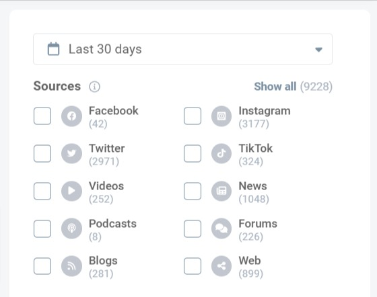Viewport: 377px width, 297px height.
Task: Click the Instagram source icon
Action: (221, 116)
